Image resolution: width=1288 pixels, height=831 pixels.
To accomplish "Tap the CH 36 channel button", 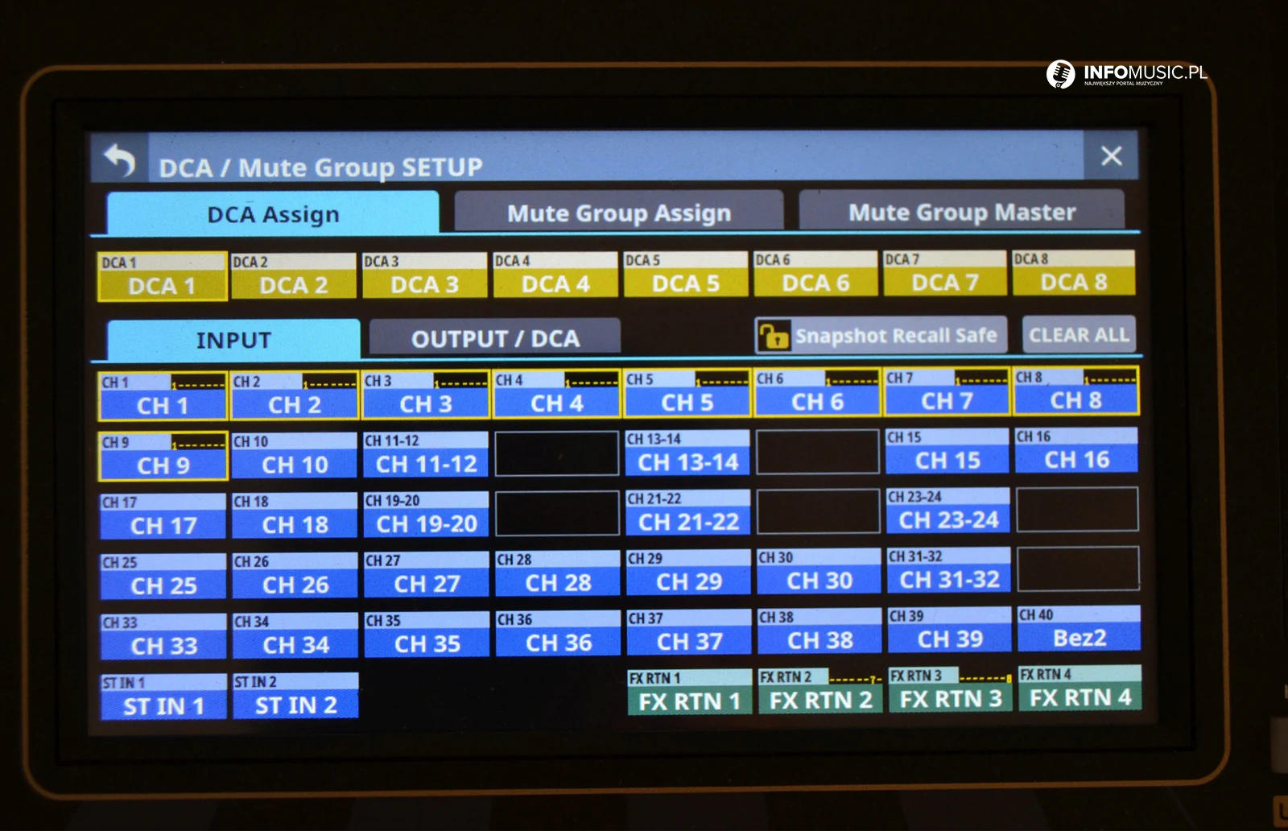I will tap(559, 635).
